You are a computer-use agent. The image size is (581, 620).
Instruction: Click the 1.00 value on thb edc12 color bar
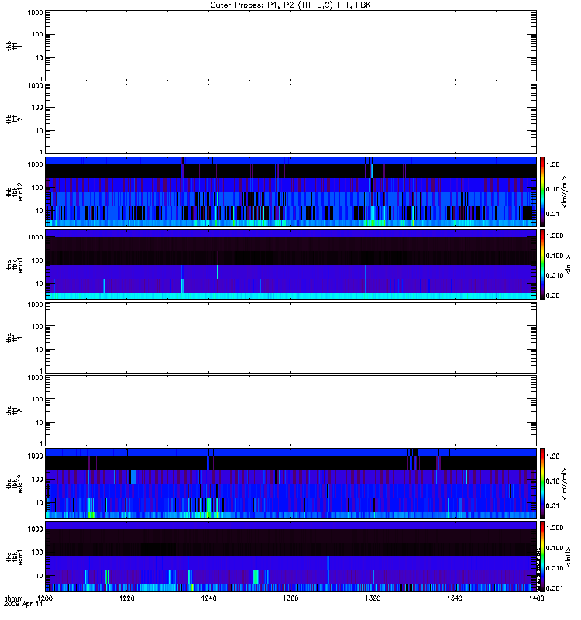(552, 164)
